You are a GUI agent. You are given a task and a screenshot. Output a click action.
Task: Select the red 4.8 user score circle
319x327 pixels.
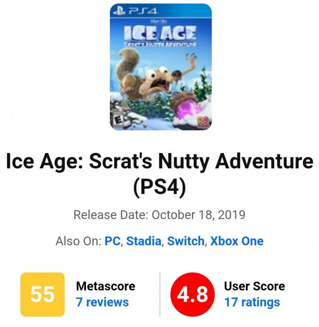[192, 294]
